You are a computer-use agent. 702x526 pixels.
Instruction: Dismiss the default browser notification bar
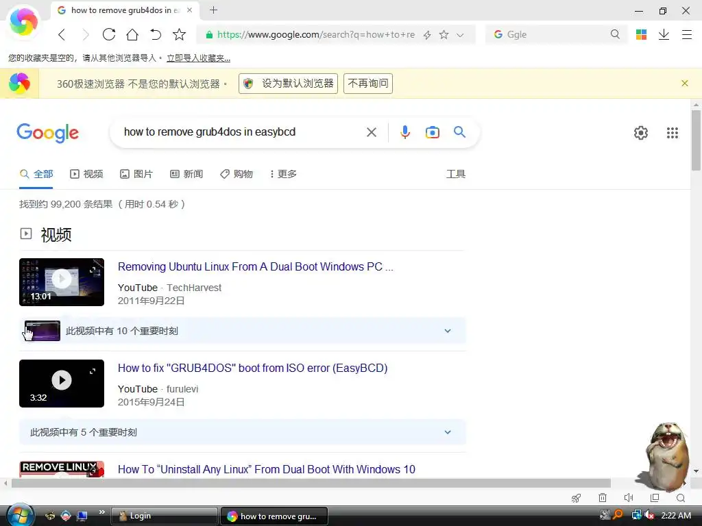tap(685, 83)
